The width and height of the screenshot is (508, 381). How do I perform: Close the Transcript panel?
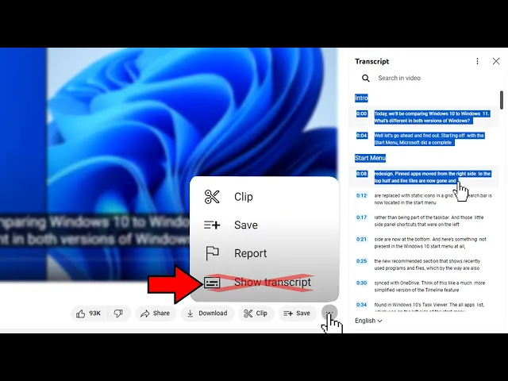496,61
